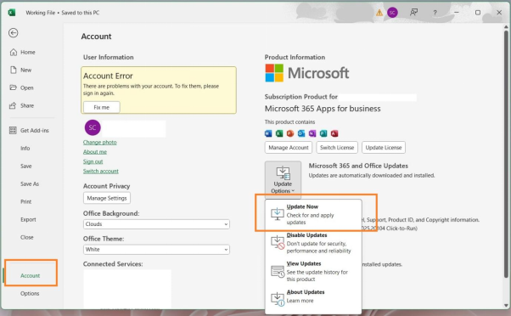This screenshot has height=316, width=511.
Task: Click the PowerPoint app icon under product contains
Action: 290,133
